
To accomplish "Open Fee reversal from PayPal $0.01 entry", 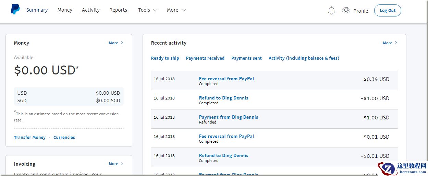I will [x=227, y=136].
